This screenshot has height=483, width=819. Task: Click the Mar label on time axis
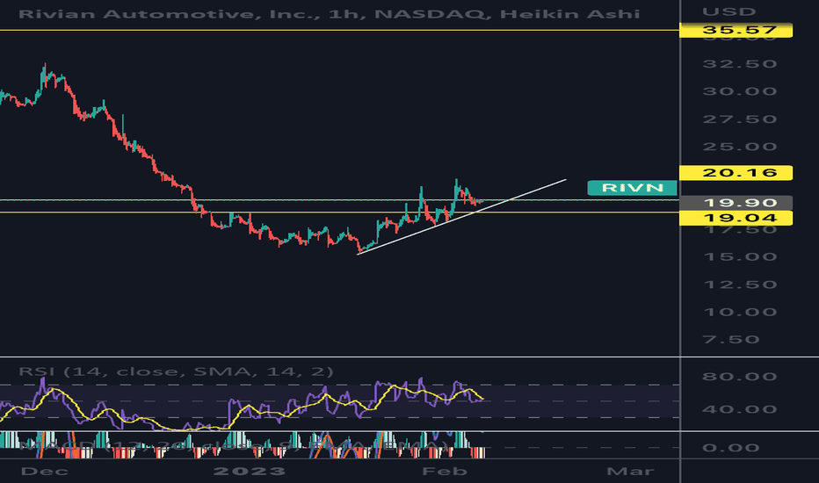coord(630,472)
